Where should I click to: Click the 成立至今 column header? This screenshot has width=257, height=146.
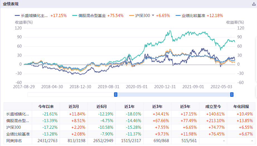click(x=213, y=107)
